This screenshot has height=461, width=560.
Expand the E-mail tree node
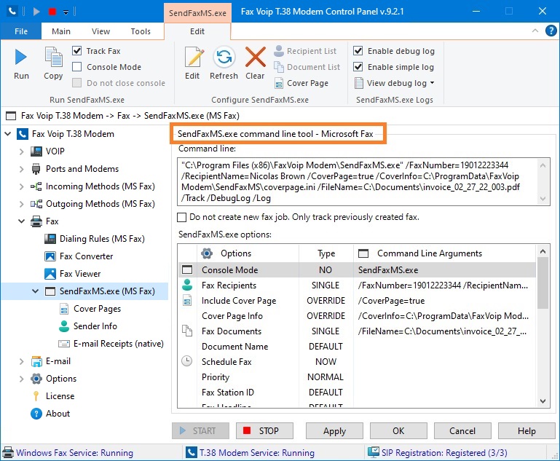pyautogui.click(x=21, y=361)
